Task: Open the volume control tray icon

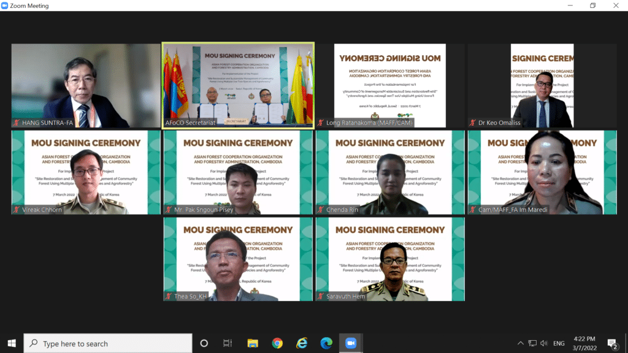Action: [544, 343]
